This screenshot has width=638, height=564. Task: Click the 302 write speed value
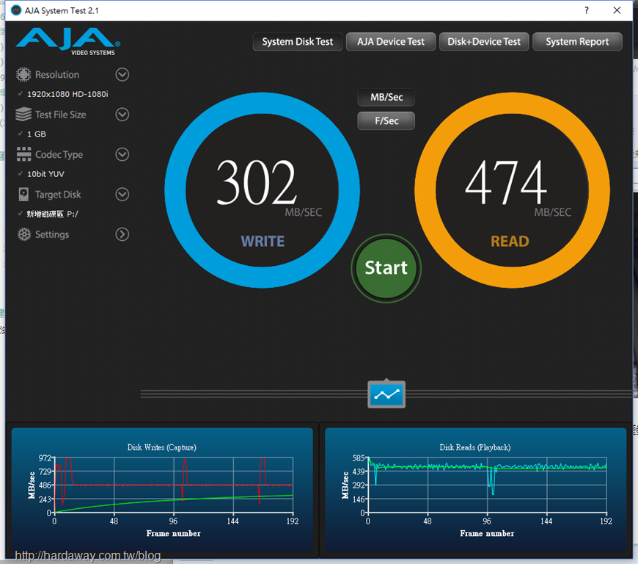(257, 182)
